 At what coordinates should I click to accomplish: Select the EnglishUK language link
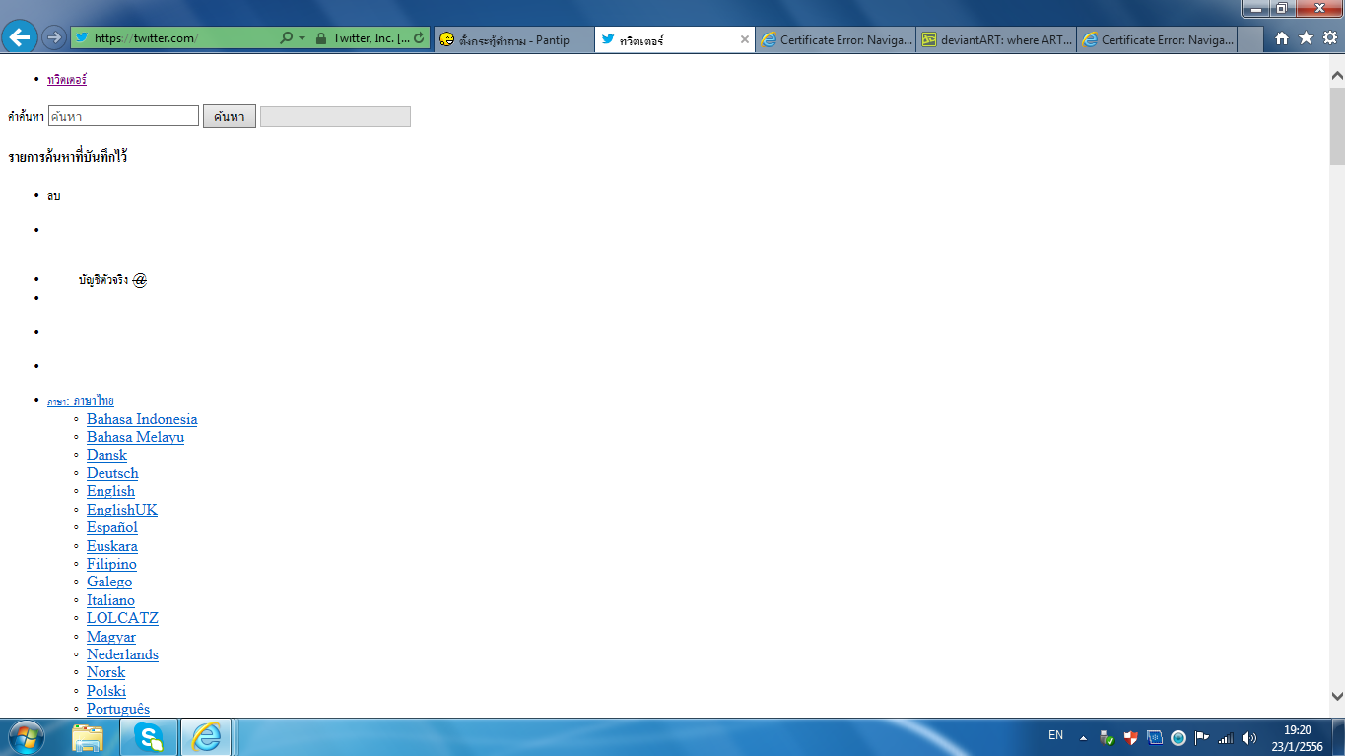pyautogui.click(x=122, y=510)
